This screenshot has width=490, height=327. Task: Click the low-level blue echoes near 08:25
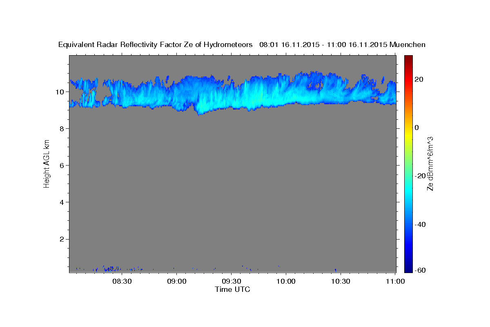(111, 269)
